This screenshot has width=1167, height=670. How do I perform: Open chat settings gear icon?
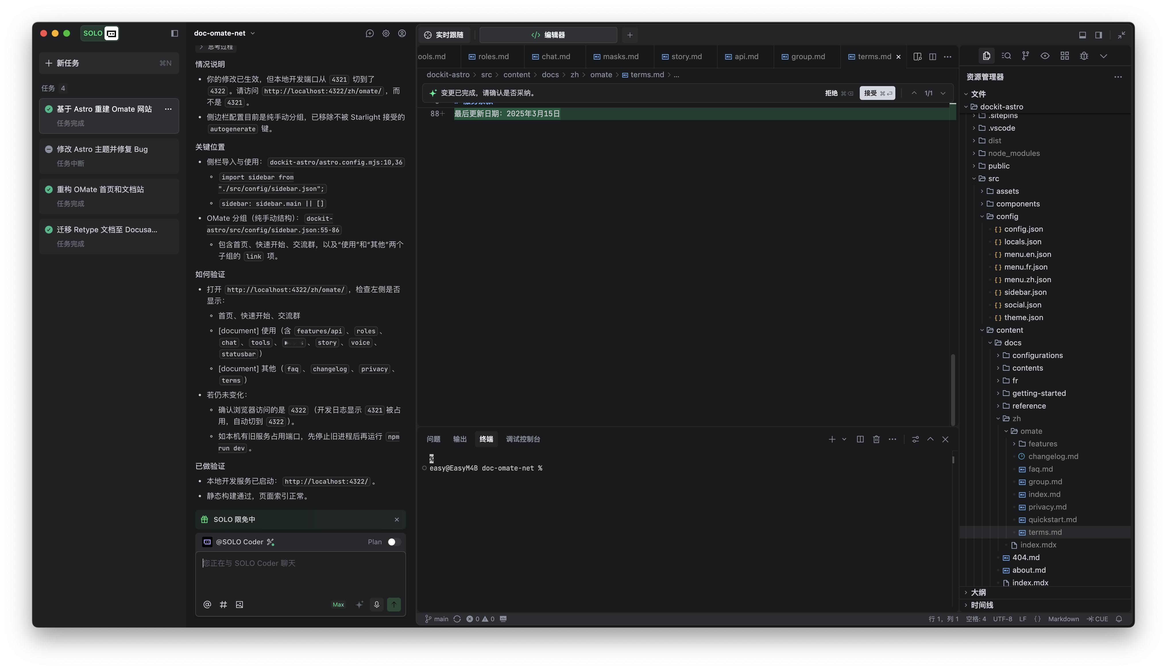coord(386,33)
